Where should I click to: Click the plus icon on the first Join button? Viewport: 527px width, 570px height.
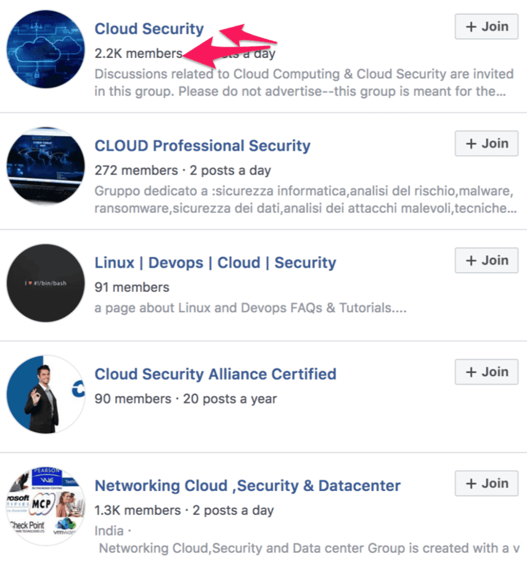[471, 27]
